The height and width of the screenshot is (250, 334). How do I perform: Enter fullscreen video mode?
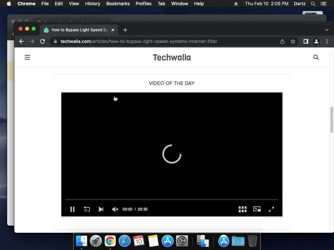tap(271, 209)
